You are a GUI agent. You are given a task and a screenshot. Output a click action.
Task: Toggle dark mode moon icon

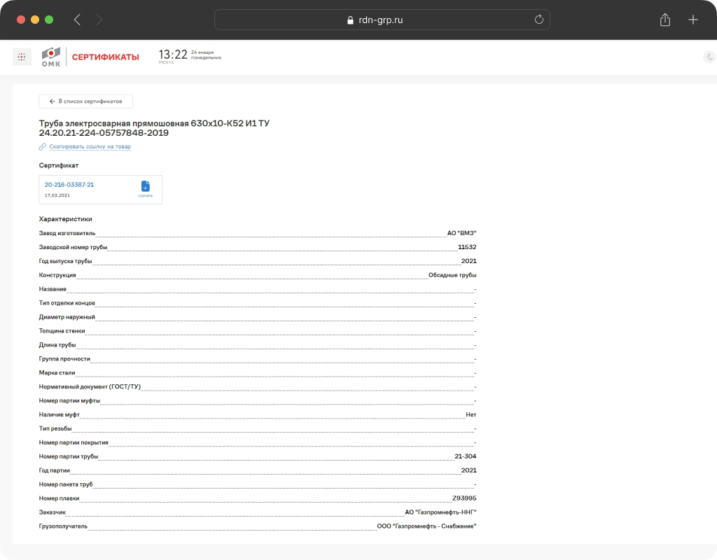click(x=710, y=57)
